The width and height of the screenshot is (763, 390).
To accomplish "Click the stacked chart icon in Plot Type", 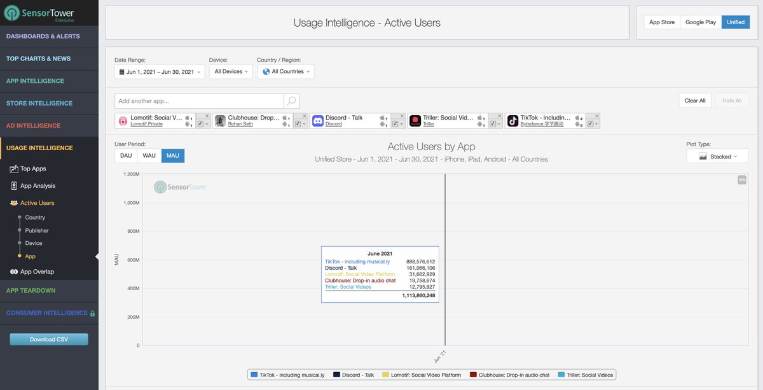I will click(703, 157).
